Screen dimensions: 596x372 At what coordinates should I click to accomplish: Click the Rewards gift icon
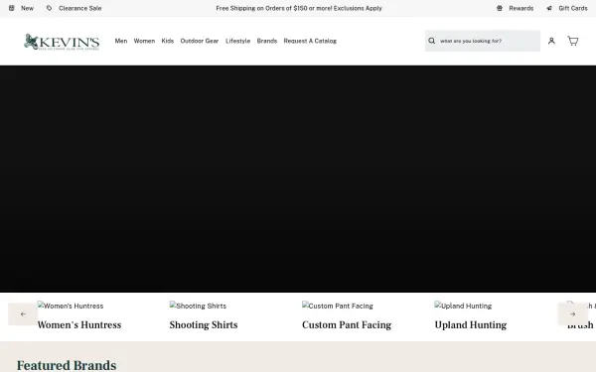(500, 8)
